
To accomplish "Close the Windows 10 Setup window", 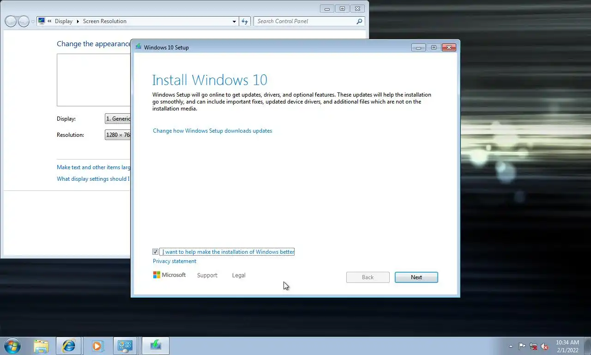I will [x=449, y=47].
